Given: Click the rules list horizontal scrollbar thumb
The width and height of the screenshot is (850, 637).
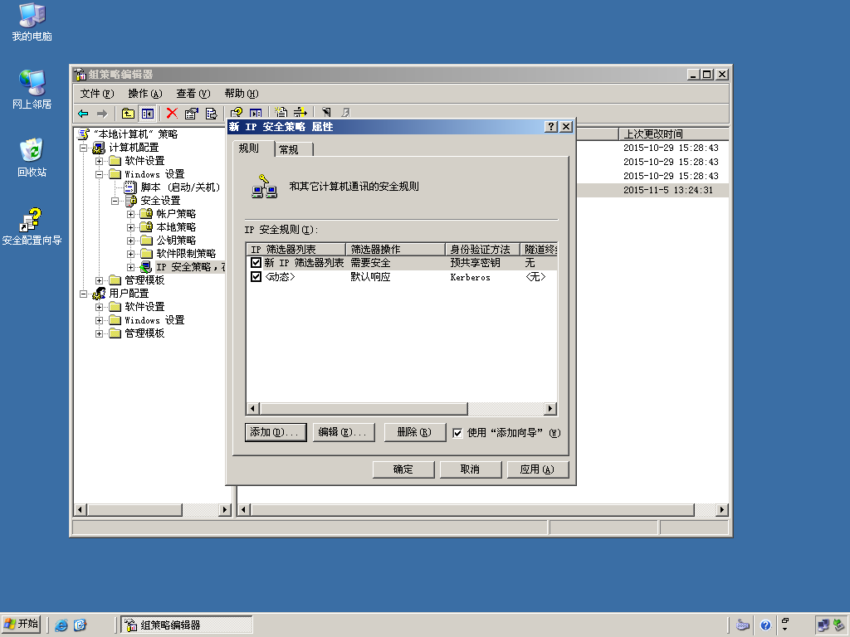Looking at the screenshot, I should 364,408.
